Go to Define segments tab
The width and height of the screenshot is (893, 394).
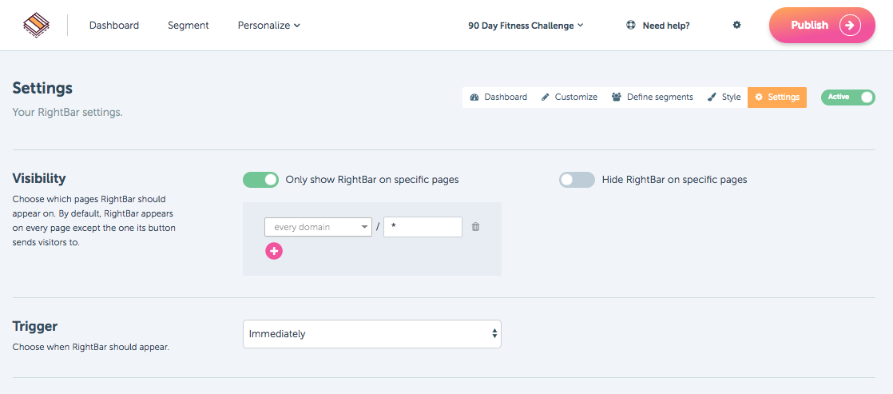(653, 97)
